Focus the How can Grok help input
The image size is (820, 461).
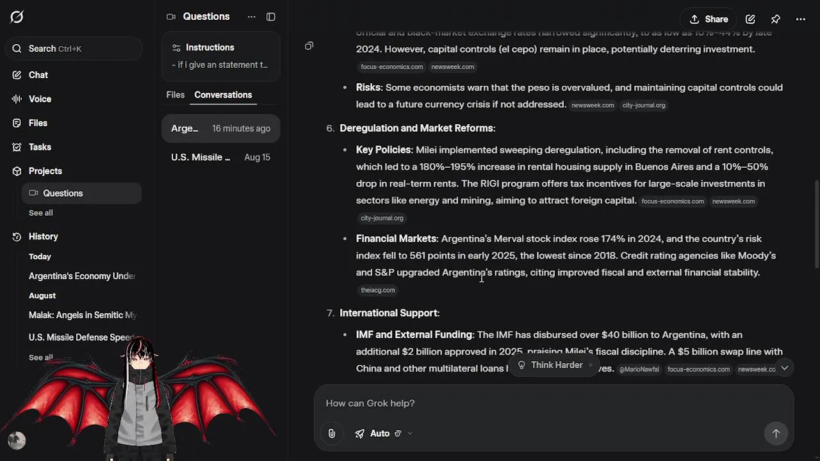coord(541,403)
